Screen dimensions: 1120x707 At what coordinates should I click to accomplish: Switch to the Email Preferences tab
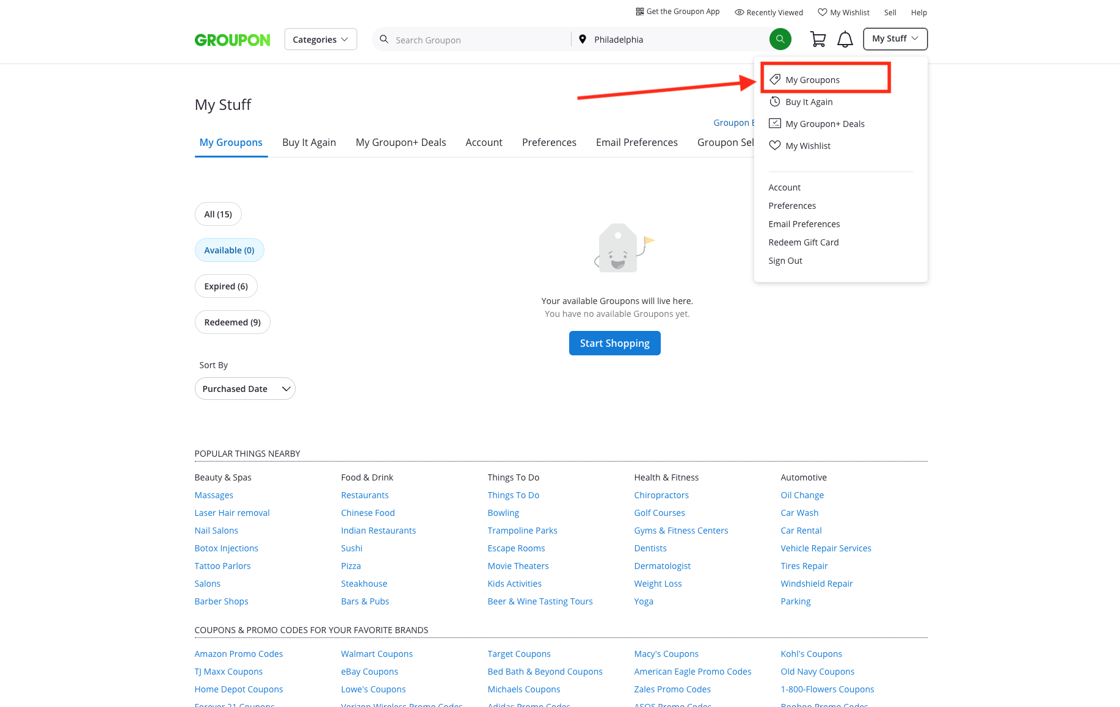636,142
